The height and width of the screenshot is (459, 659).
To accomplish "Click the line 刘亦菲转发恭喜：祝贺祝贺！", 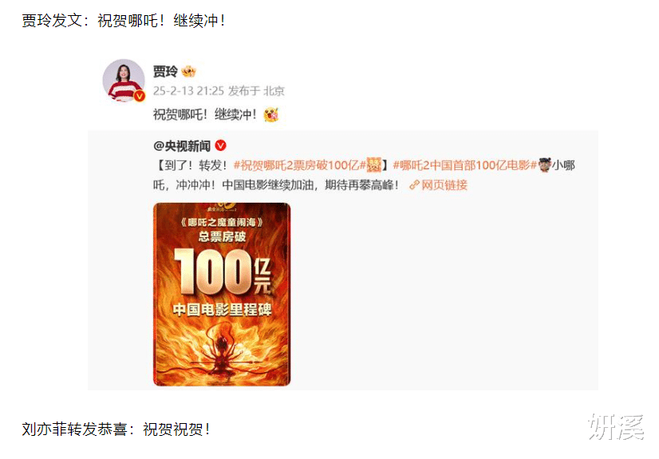I will coord(116,429).
